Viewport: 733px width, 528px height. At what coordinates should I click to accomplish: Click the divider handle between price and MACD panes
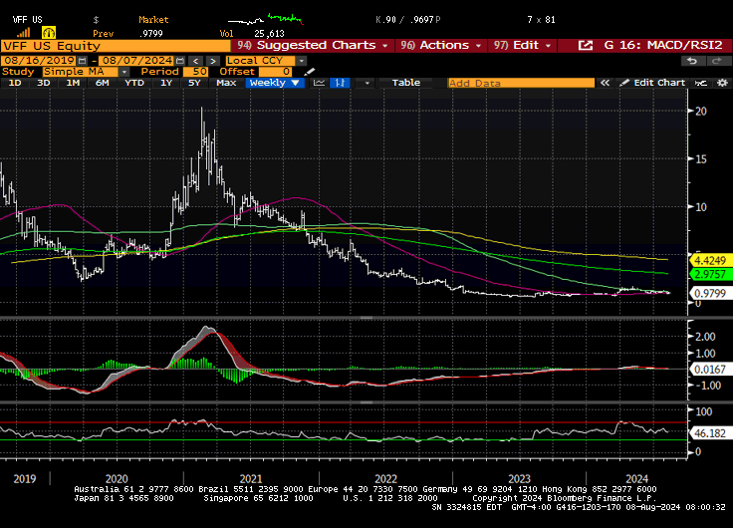click(x=366, y=318)
